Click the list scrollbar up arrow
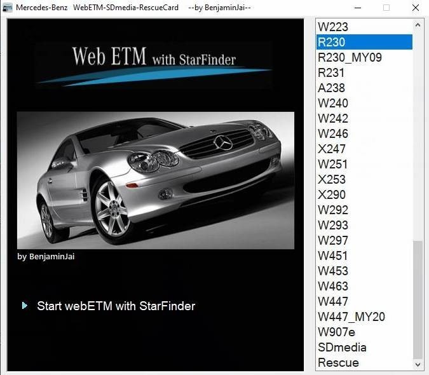 point(418,25)
